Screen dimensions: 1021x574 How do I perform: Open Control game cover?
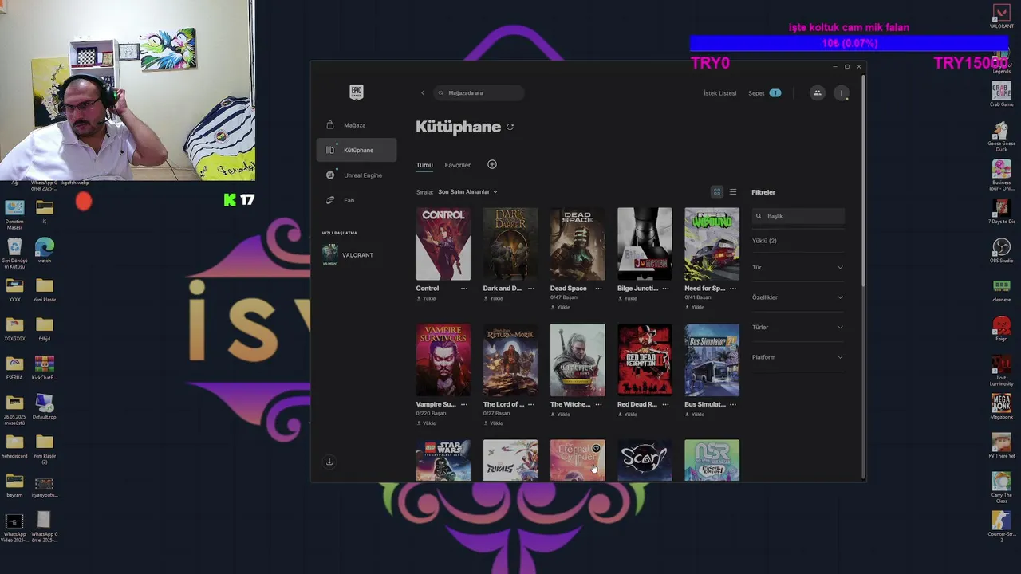pyautogui.click(x=443, y=244)
